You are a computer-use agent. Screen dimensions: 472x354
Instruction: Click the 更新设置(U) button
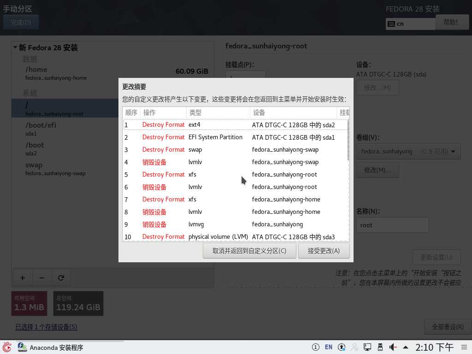437,257
